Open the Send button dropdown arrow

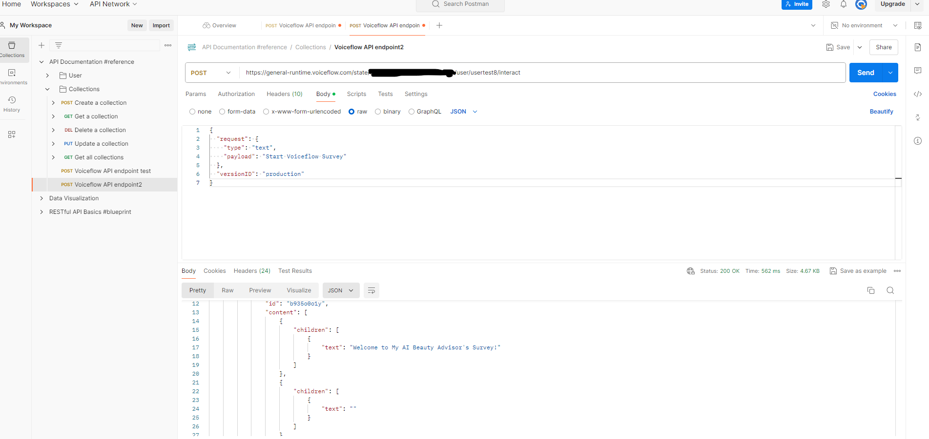point(890,73)
